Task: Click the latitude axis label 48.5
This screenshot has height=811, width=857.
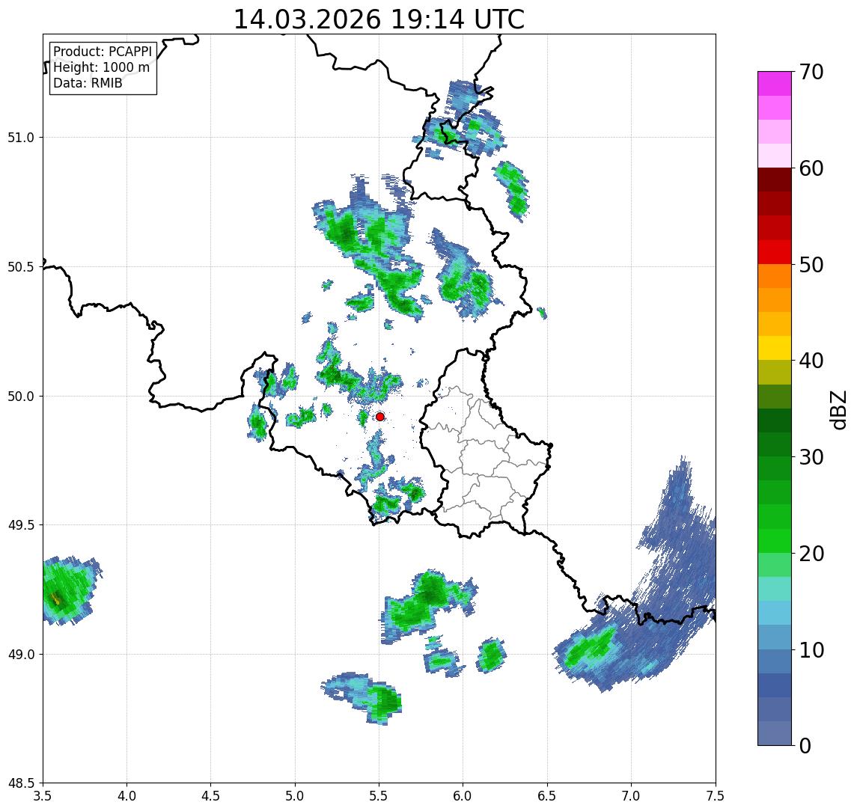Action: (21, 783)
